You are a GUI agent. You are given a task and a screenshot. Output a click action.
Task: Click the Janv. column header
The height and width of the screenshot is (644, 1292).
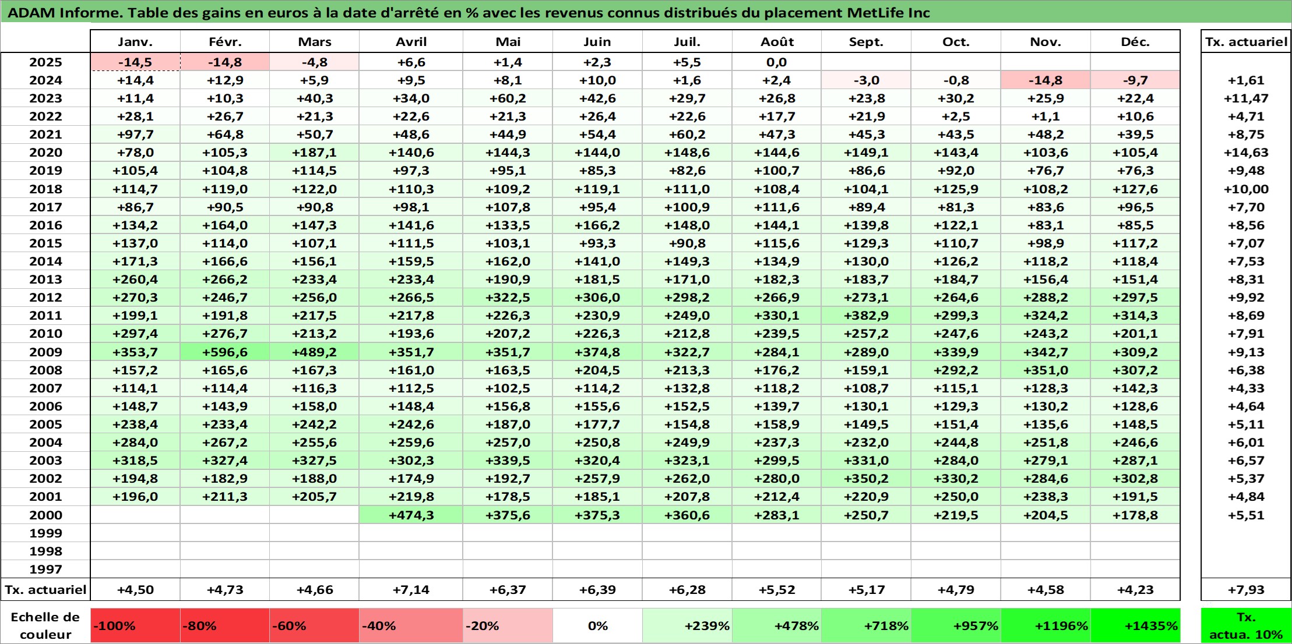(135, 42)
